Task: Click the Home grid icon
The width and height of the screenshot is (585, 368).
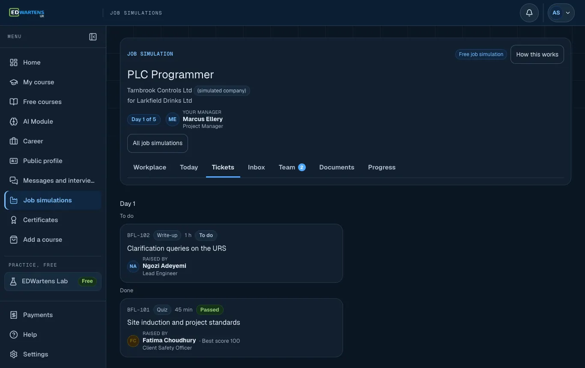Action: point(14,62)
